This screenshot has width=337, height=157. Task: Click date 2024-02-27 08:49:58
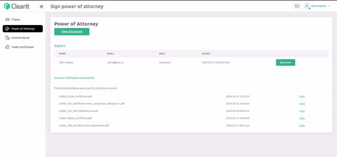click(x=238, y=118)
